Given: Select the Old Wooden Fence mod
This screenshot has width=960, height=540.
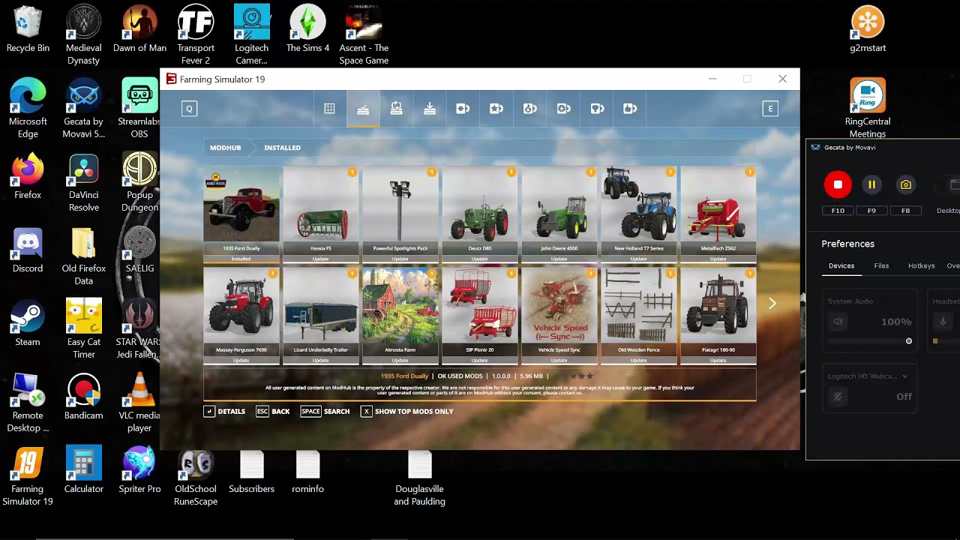Looking at the screenshot, I should 639,316.
